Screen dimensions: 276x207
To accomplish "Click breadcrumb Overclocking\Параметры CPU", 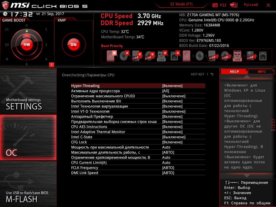I will pos(88,75).
